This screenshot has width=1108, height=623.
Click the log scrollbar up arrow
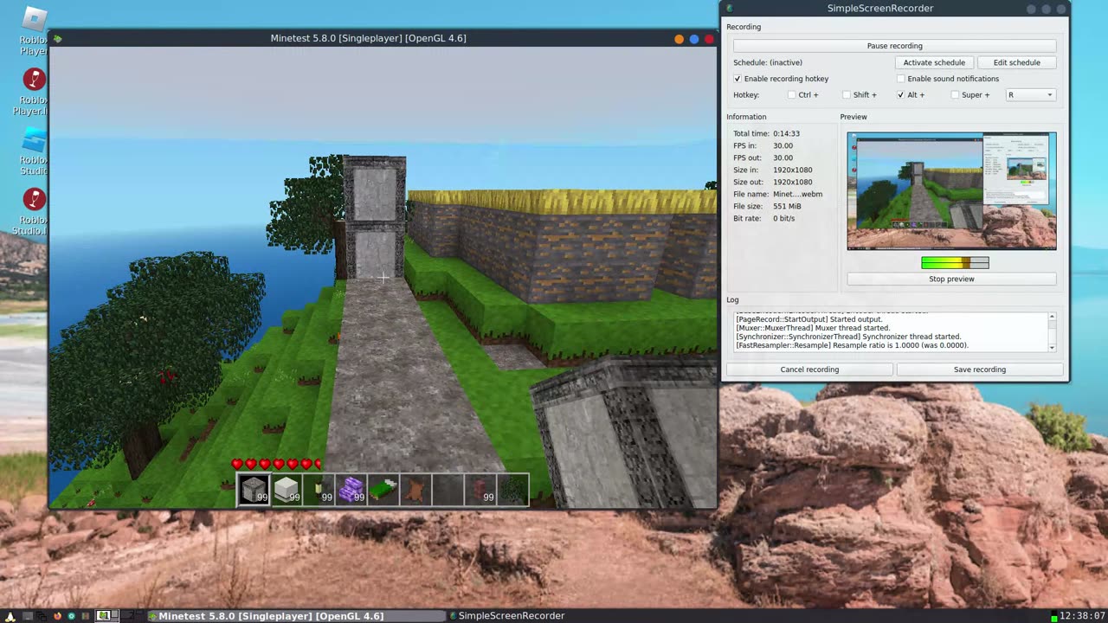pos(1052,317)
